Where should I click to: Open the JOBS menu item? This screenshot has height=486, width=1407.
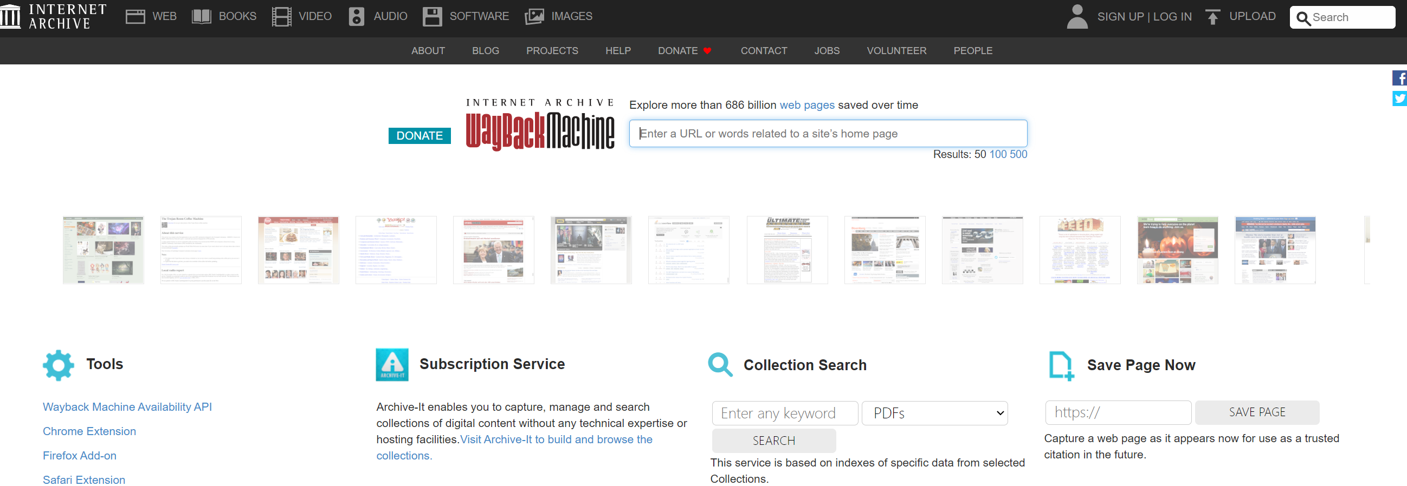[x=827, y=51]
